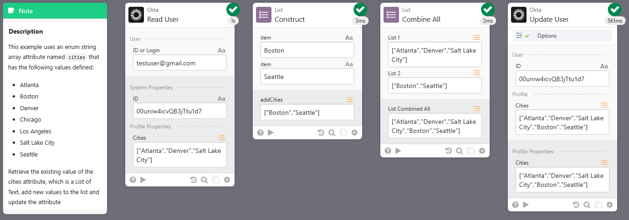
Task: Click the List icon on Construct card
Action: (x=264, y=15)
